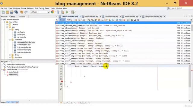Open the Navigate menu

(17, 8)
